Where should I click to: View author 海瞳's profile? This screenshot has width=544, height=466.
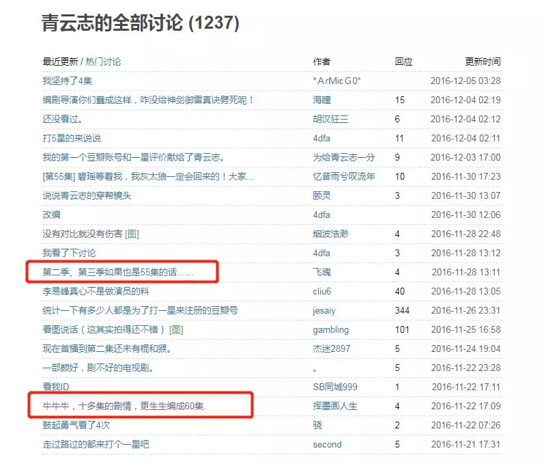click(x=321, y=100)
